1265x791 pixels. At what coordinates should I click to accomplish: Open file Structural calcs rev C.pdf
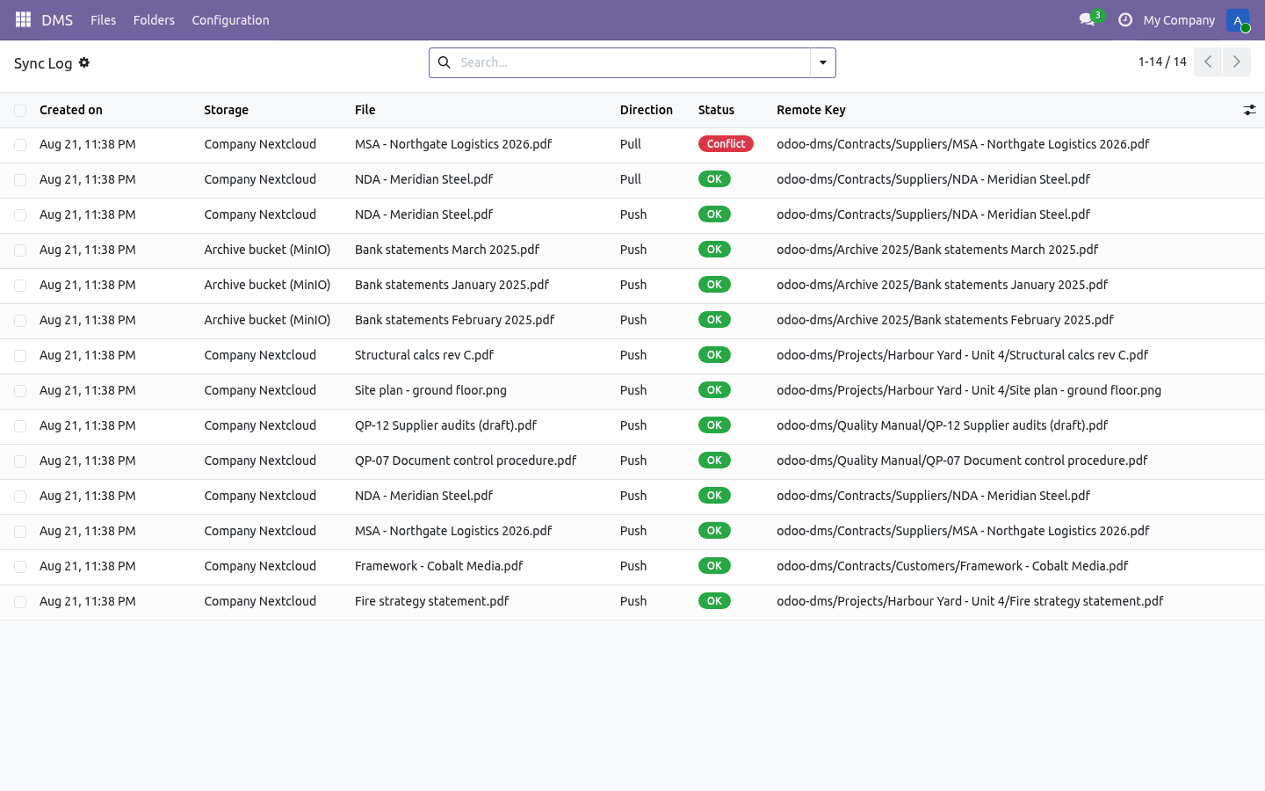(x=424, y=355)
